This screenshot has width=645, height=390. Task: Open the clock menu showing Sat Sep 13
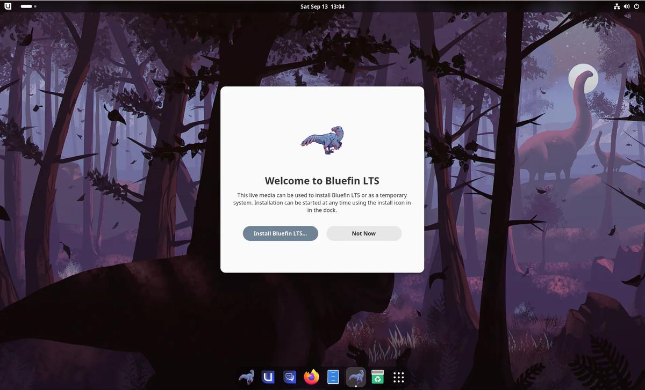point(322,6)
